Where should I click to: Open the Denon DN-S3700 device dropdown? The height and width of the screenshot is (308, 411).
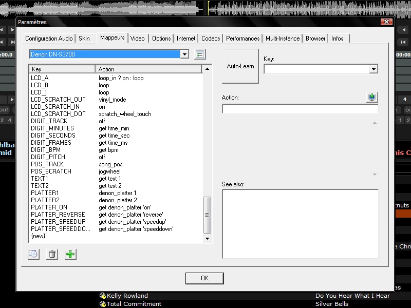(x=184, y=54)
